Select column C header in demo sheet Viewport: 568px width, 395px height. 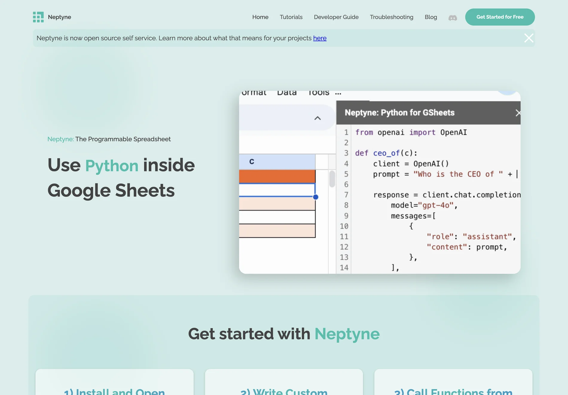pos(277,162)
